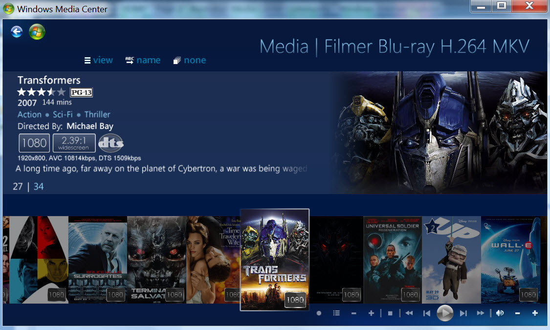
Task: Select the Star Trek movie poster
Action: coord(39,260)
